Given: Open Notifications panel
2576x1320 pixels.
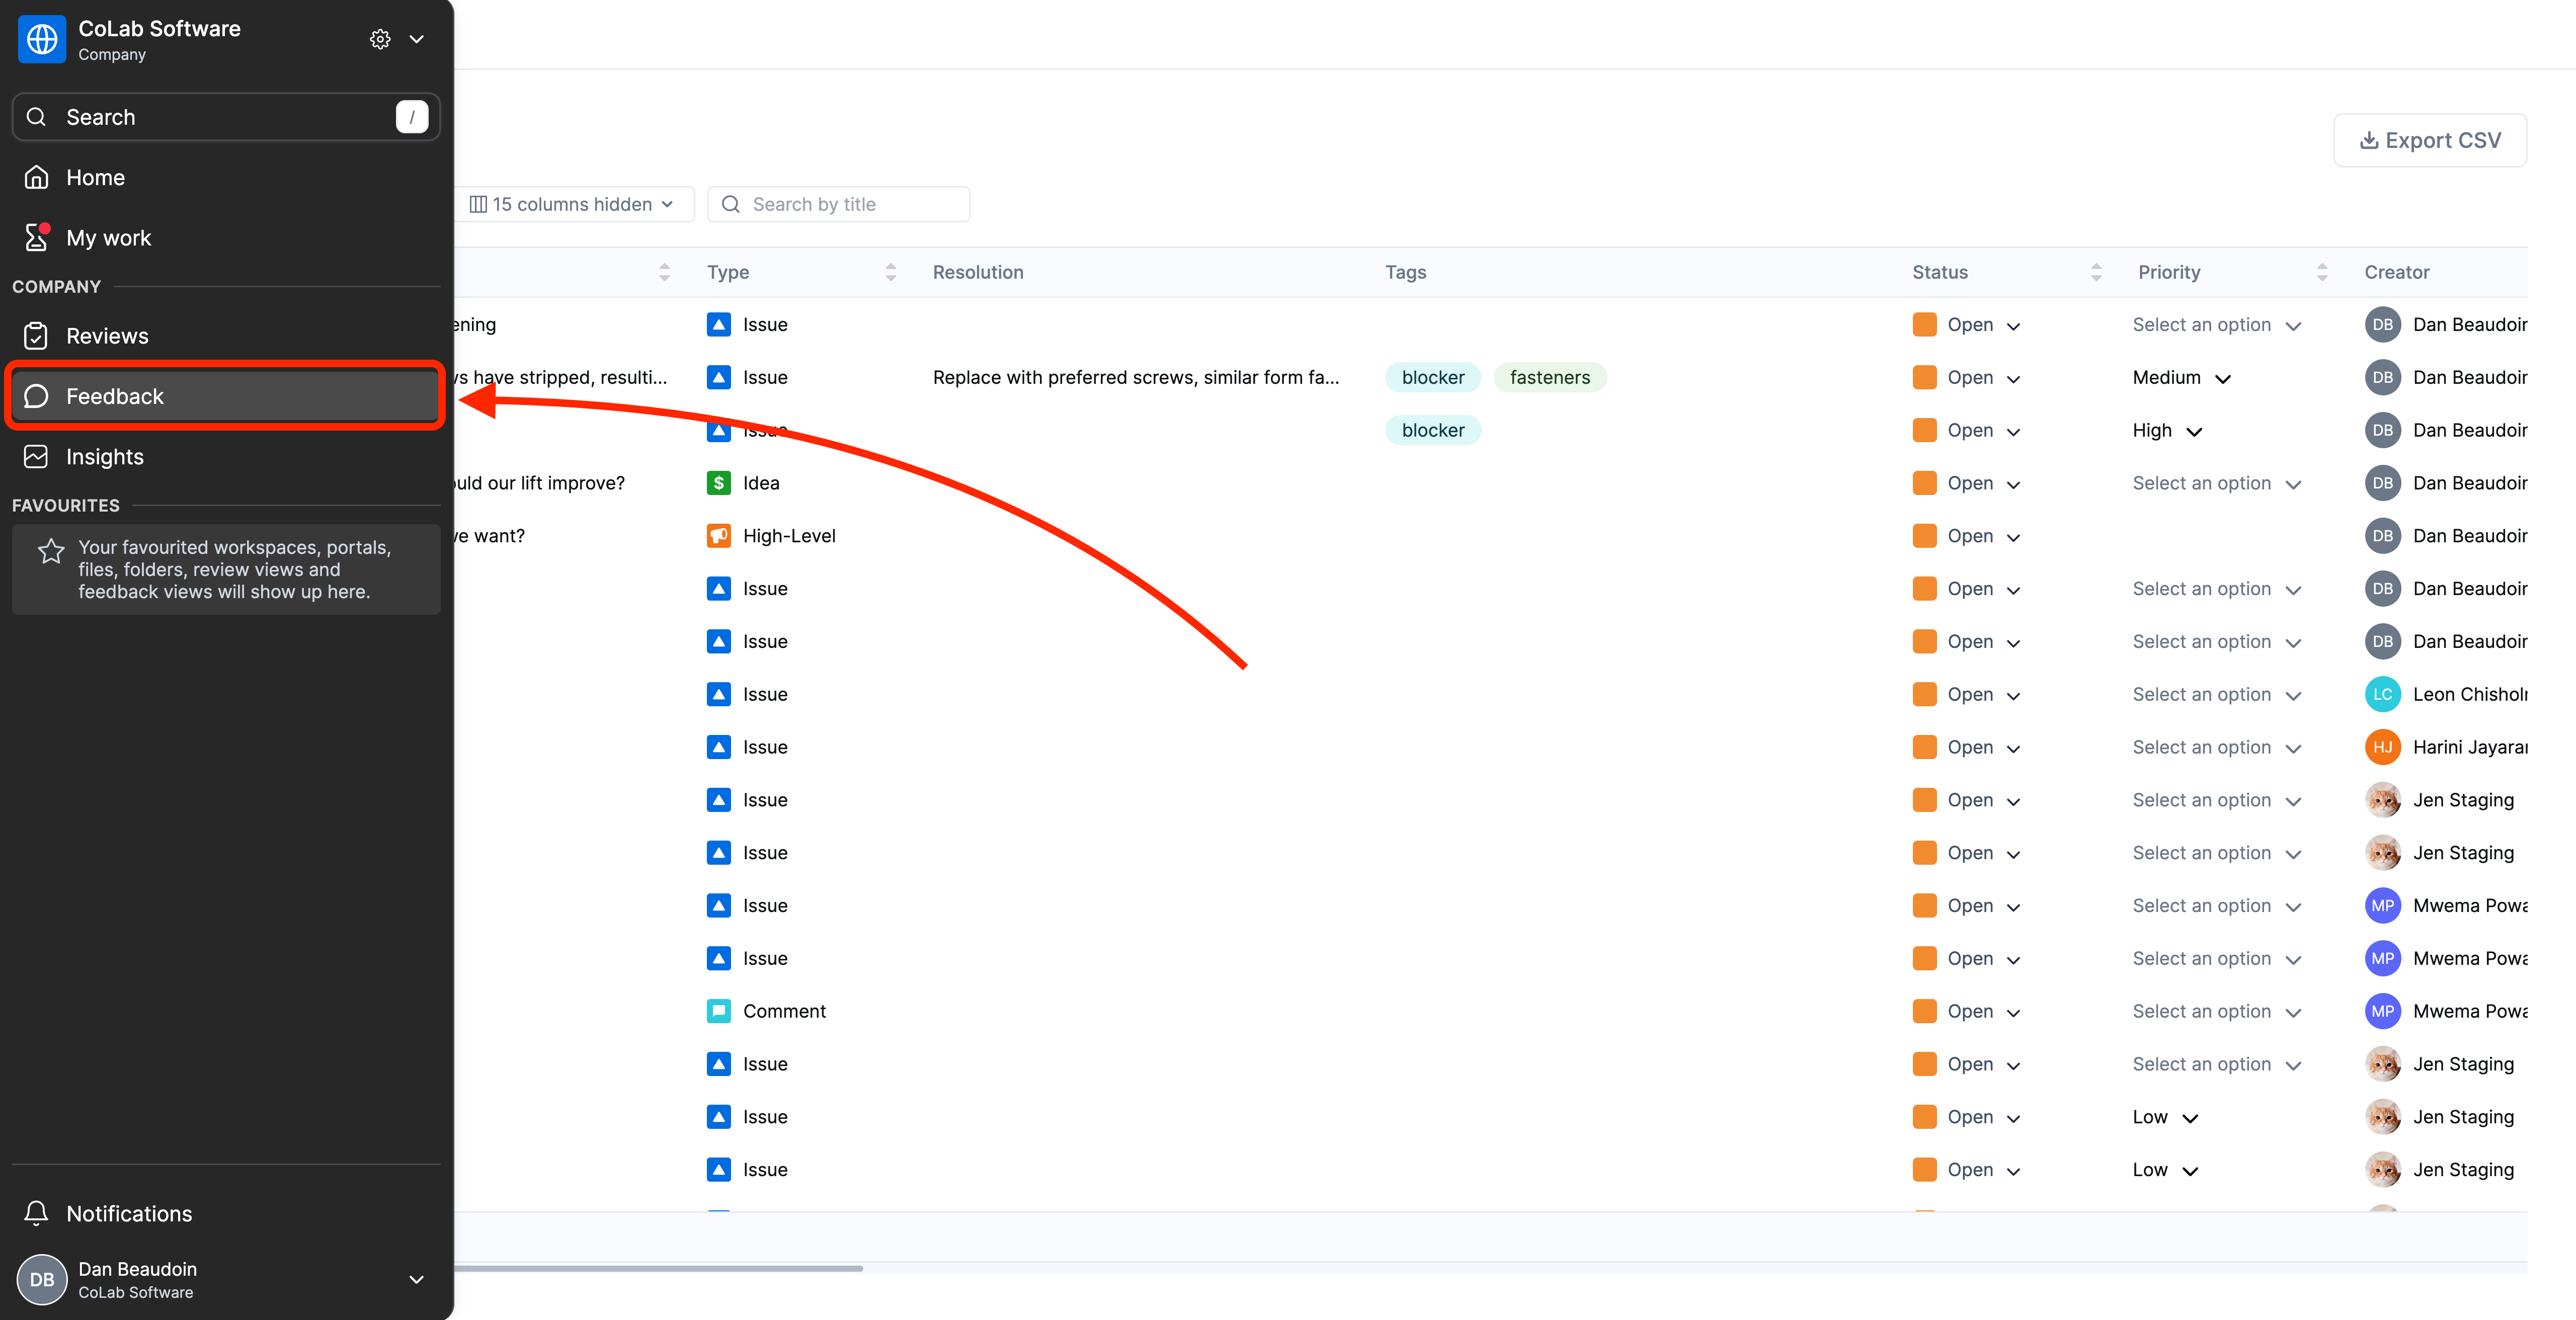Looking at the screenshot, I should (226, 1213).
